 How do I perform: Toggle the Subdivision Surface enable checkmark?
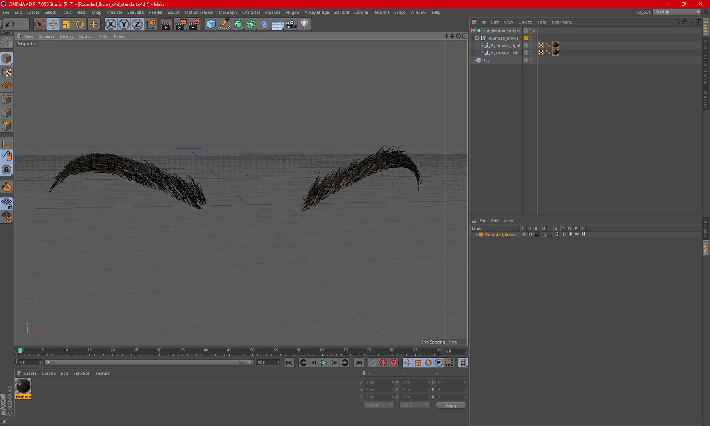click(534, 31)
